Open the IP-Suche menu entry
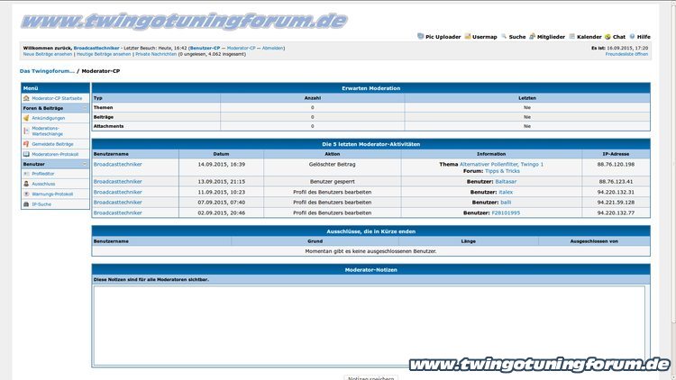 (x=42, y=204)
